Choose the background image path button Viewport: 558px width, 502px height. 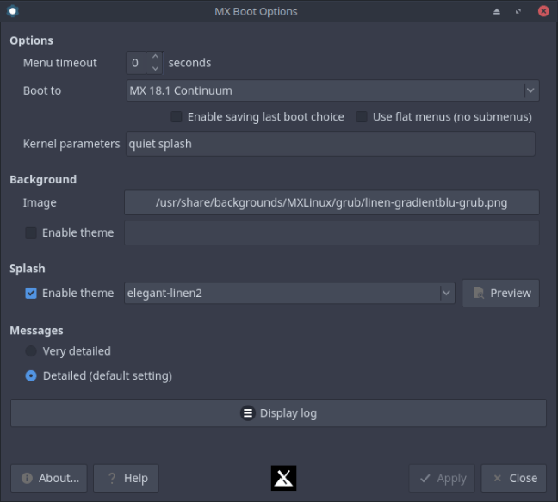click(x=332, y=203)
